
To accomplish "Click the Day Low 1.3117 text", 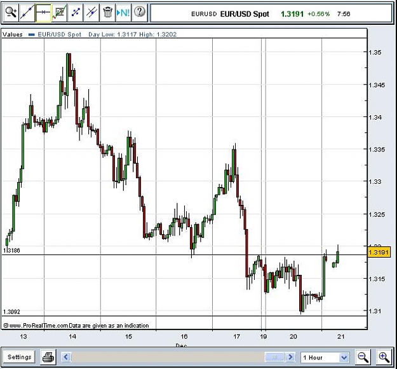I will (112, 34).
